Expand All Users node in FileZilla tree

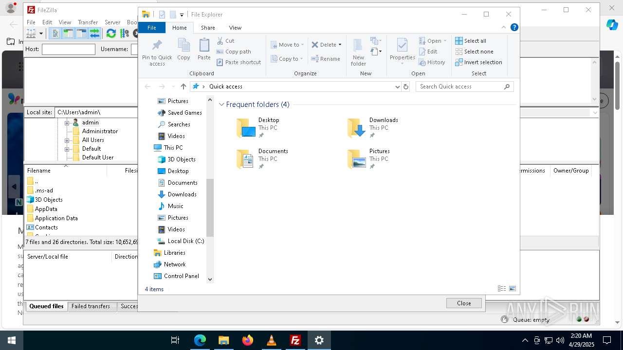pyautogui.click(x=67, y=140)
